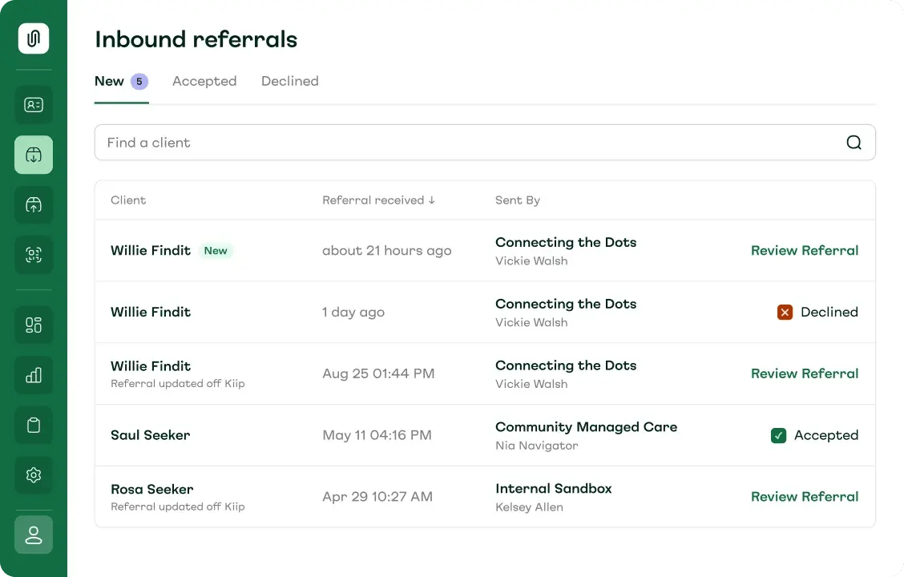Click Kelsey Allen name

click(529, 507)
